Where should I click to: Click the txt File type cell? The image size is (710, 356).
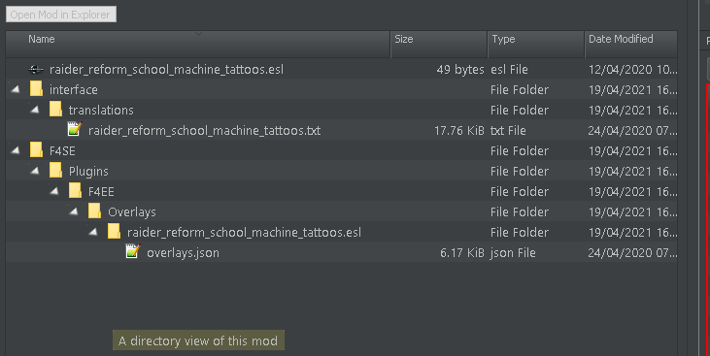coord(508,130)
